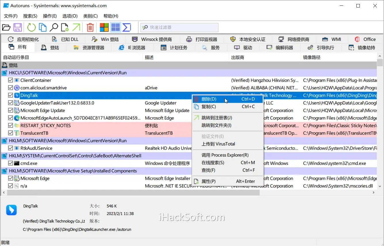This screenshot has width=384, height=246.
Task: Click the TranslucentTB entry icon
Action: point(17,133)
